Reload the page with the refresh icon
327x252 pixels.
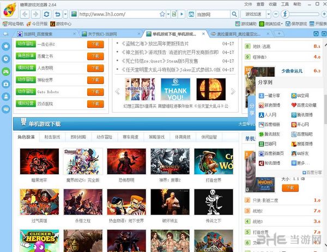coord(46,14)
